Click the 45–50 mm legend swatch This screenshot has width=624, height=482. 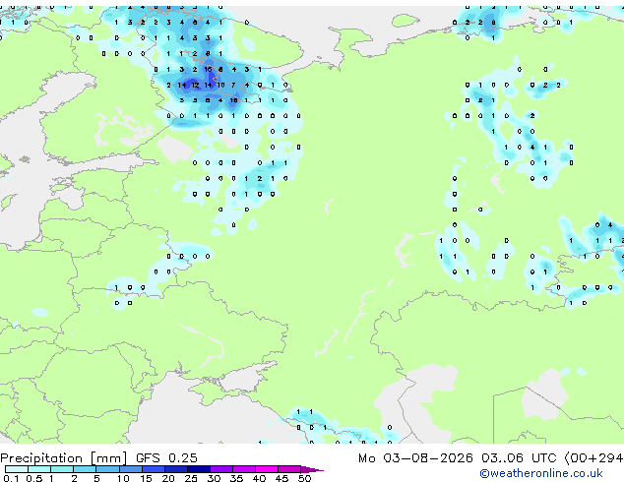tap(289, 469)
